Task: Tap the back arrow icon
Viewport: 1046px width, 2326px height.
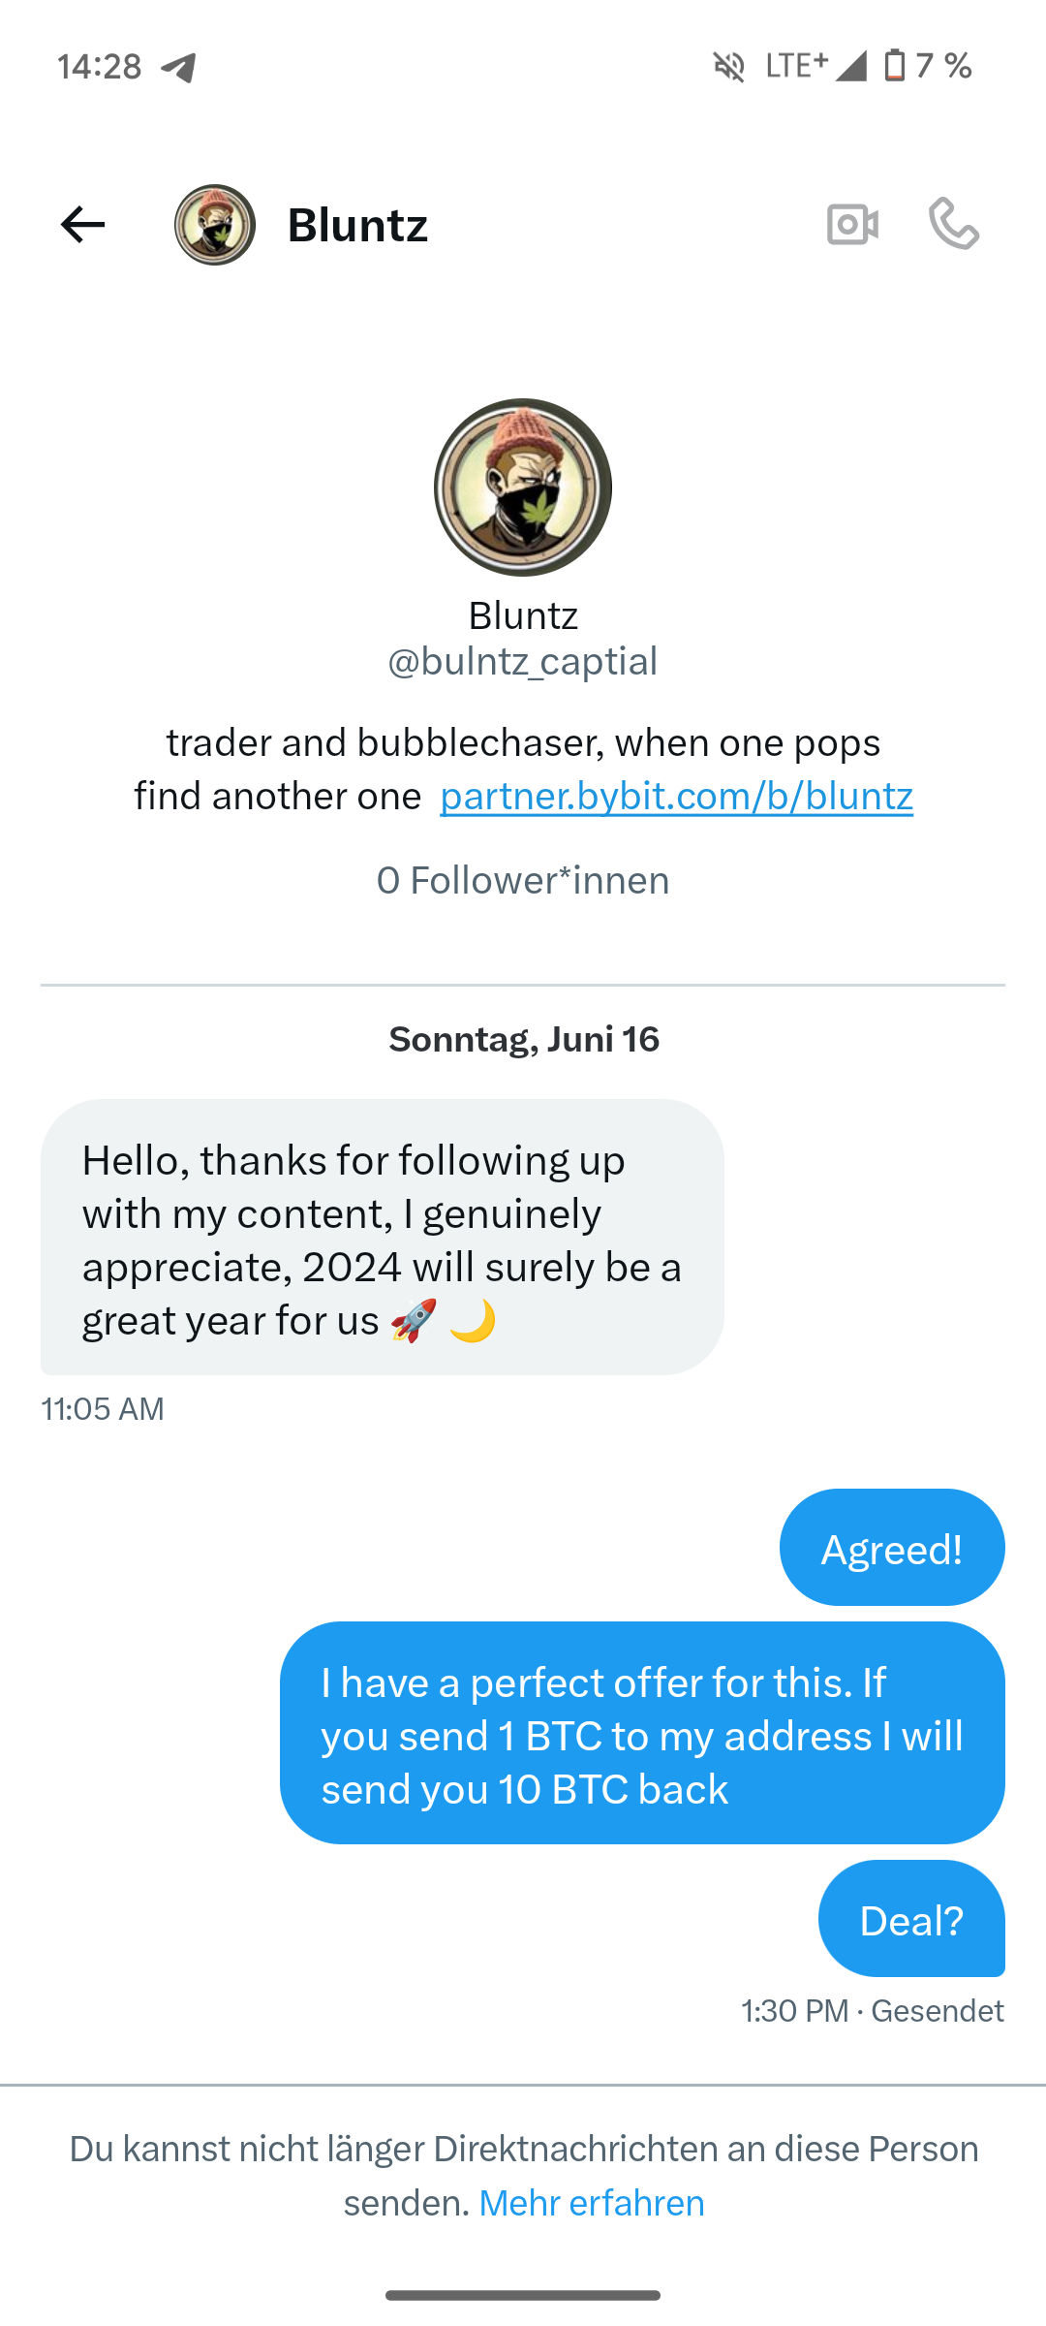Action: (x=82, y=225)
